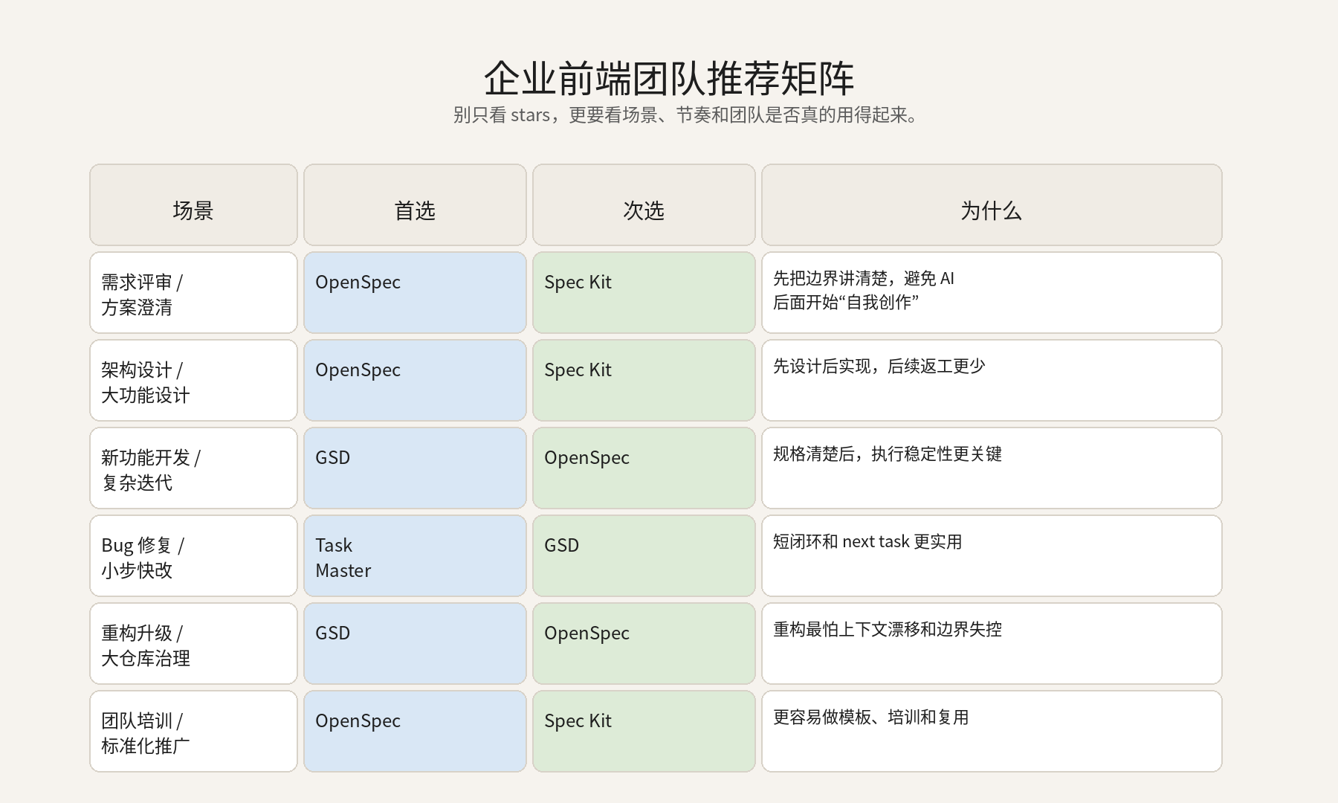Screen dimensions: 1338x803
Task: Click OpenSpec first choice in 架构设计 row
Action: [x=415, y=380]
